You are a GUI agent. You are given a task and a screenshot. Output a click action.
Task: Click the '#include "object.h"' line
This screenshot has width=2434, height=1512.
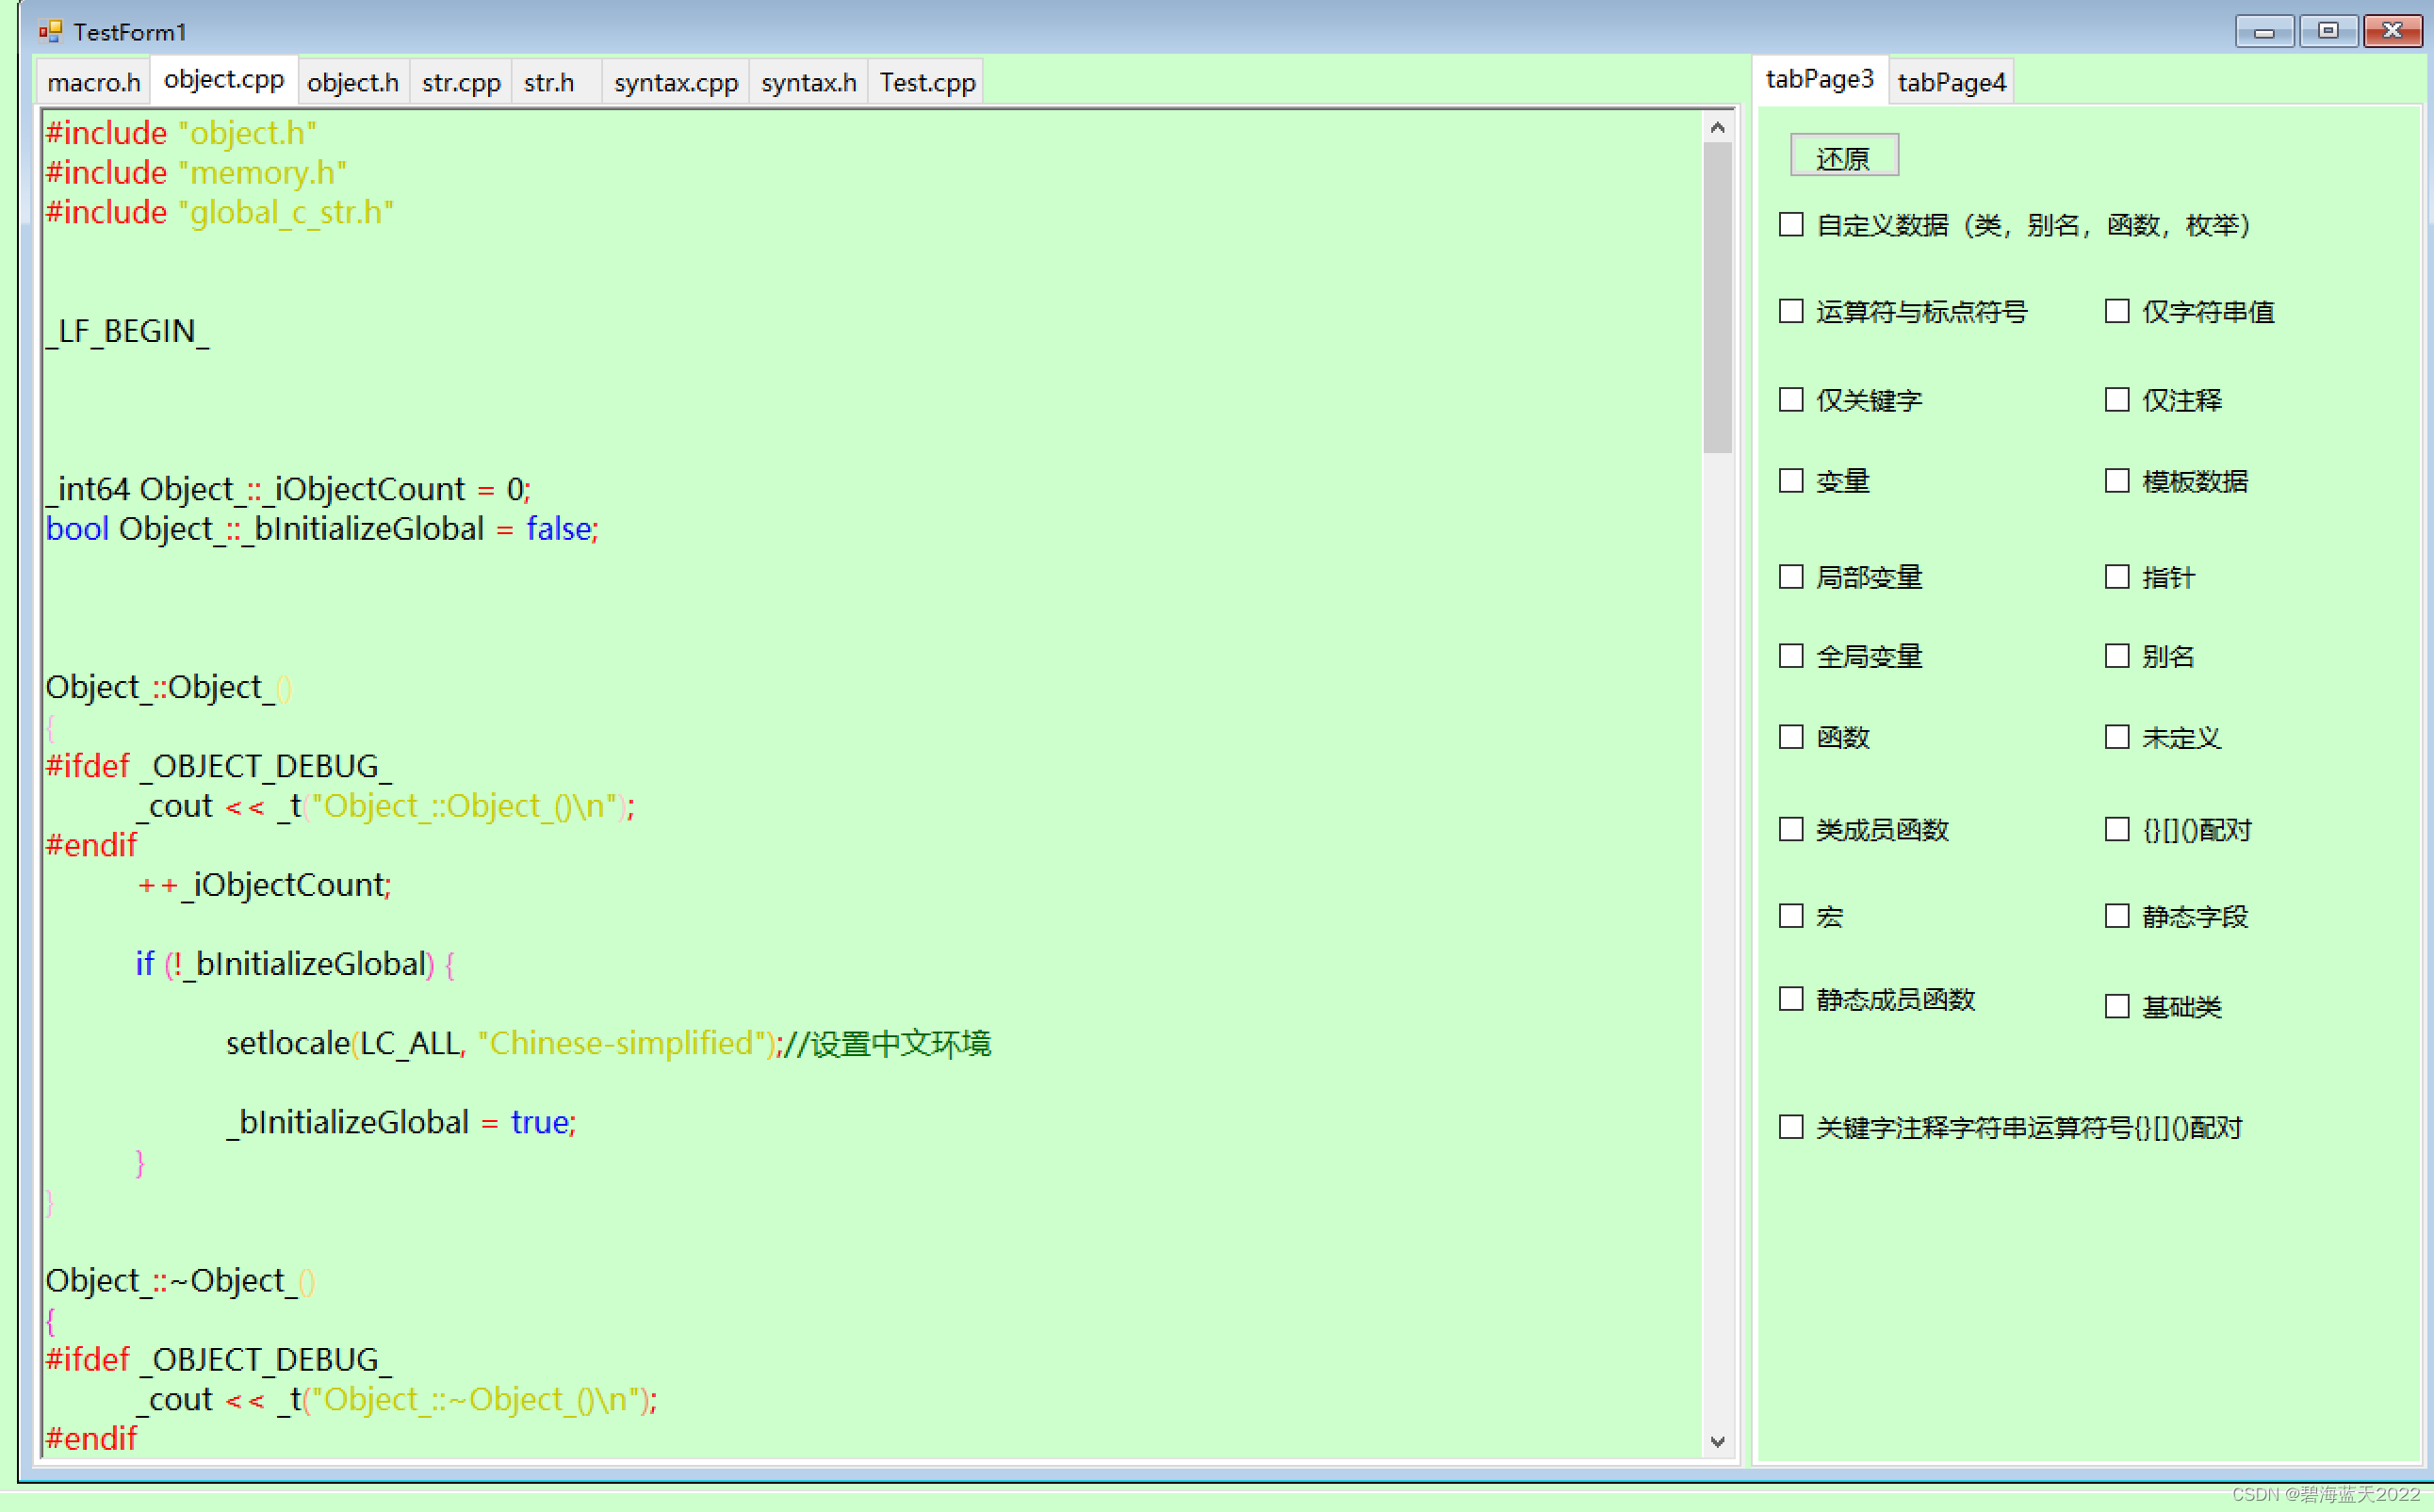point(182,133)
